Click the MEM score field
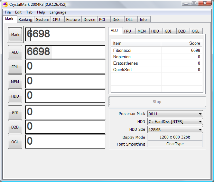 pos(65,81)
